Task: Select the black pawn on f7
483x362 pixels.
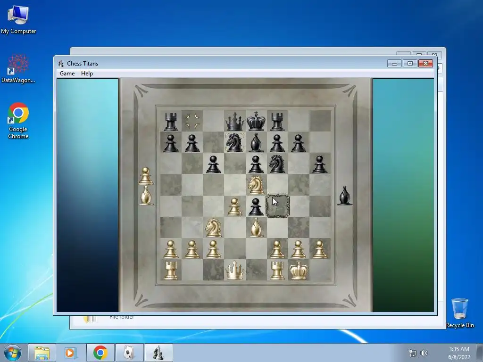Action: tap(277, 143)
